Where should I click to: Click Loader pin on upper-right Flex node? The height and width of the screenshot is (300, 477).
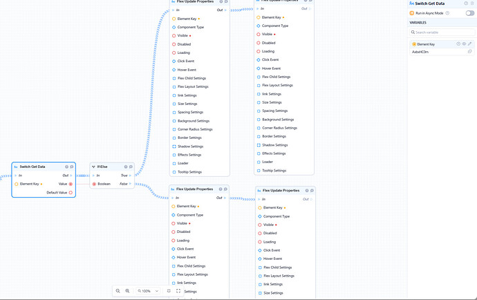(x=259, y=162)
